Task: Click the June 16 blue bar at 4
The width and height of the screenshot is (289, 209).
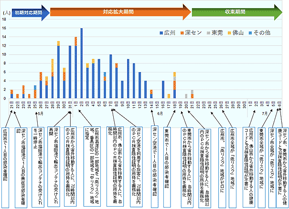Action: pos(163,90)
